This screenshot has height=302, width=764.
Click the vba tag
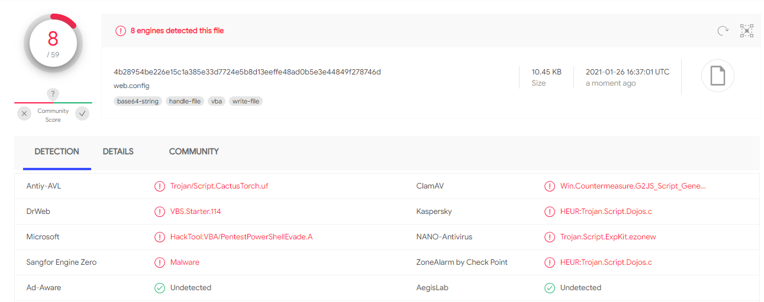point(217,101)
